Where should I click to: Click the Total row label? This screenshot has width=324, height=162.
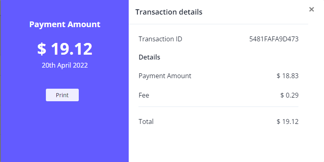pos(146,122)
